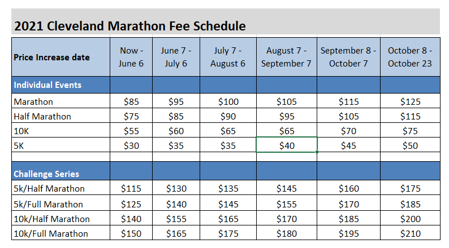Click the 10K row label cell

[x=22, y=131]
